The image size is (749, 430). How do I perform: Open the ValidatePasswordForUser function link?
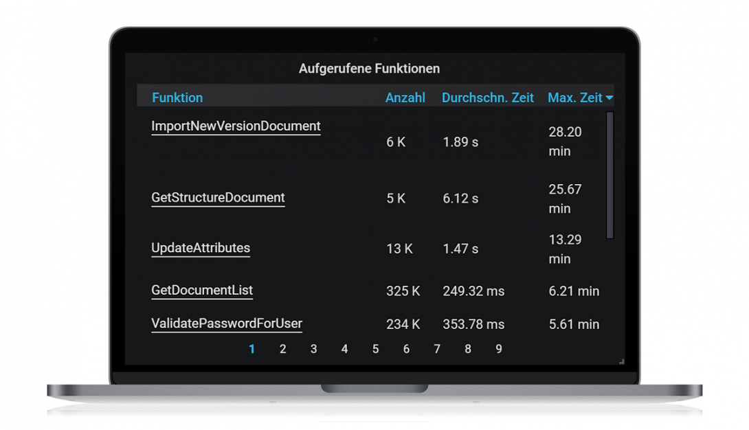pyautogui.click(x=227, y=324)
